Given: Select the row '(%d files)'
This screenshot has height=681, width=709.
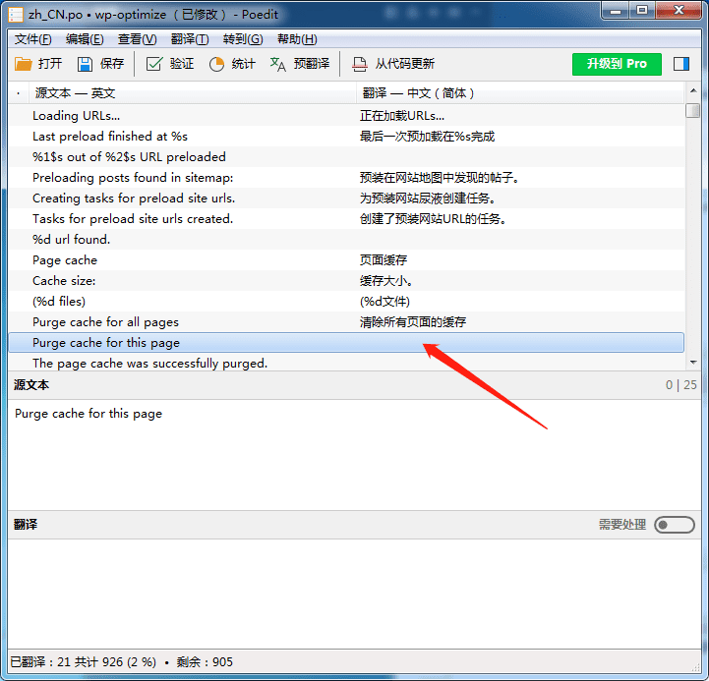Looking at the screenshot, I should (346, 302).
